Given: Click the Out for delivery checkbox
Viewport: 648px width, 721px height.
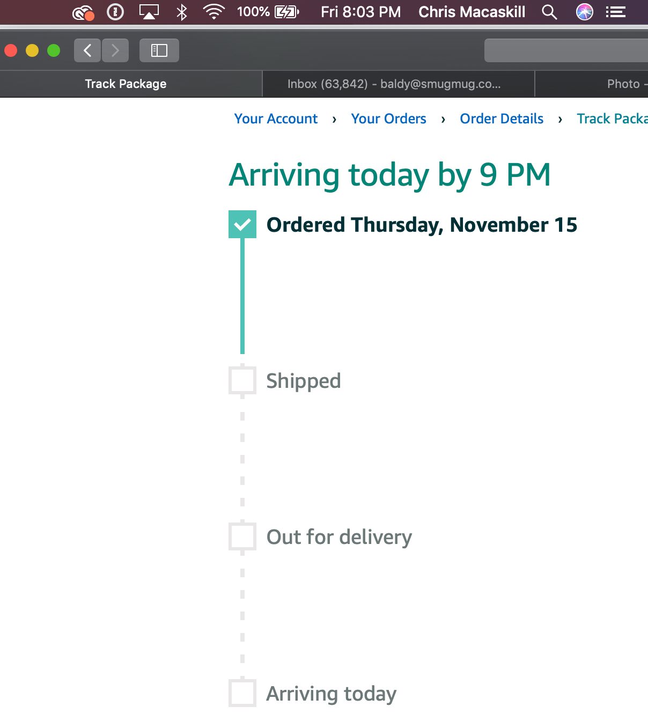Looking at the screenshot, I should click(242, 536).
